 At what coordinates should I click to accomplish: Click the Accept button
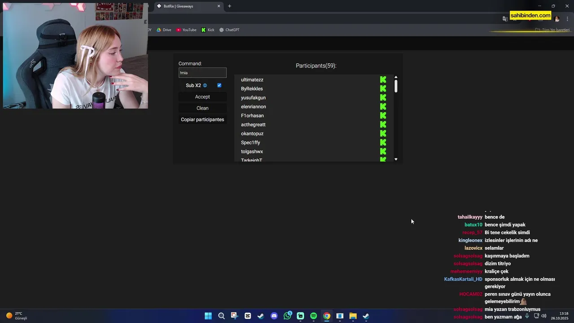pyautogui.click(x=202, y=97)
